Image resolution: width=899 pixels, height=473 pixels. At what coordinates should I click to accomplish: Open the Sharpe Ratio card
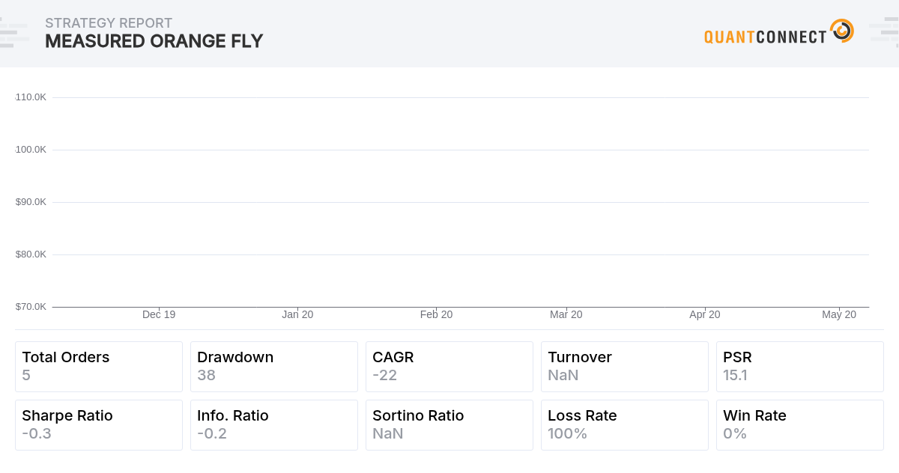pyautogui.click(x=99, y=425)
